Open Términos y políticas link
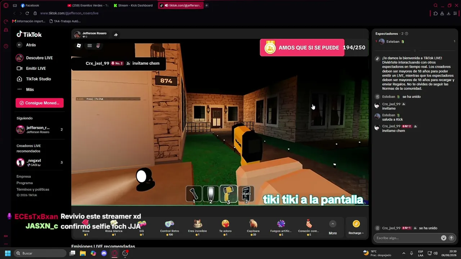 33,190
